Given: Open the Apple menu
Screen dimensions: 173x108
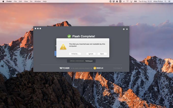Looking at the screenshot, I should pos(3,1).
